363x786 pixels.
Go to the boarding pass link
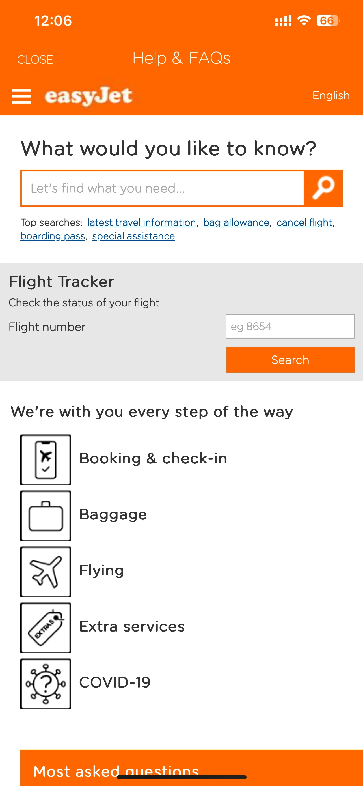coord(53,236)
